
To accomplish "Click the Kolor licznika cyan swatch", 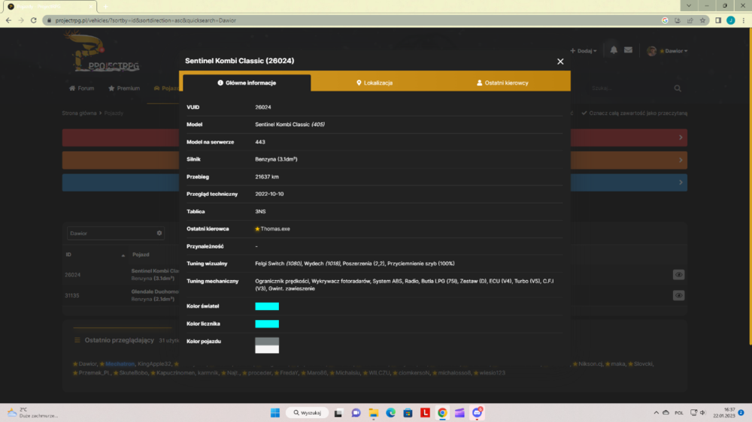I will click(267, 324).
